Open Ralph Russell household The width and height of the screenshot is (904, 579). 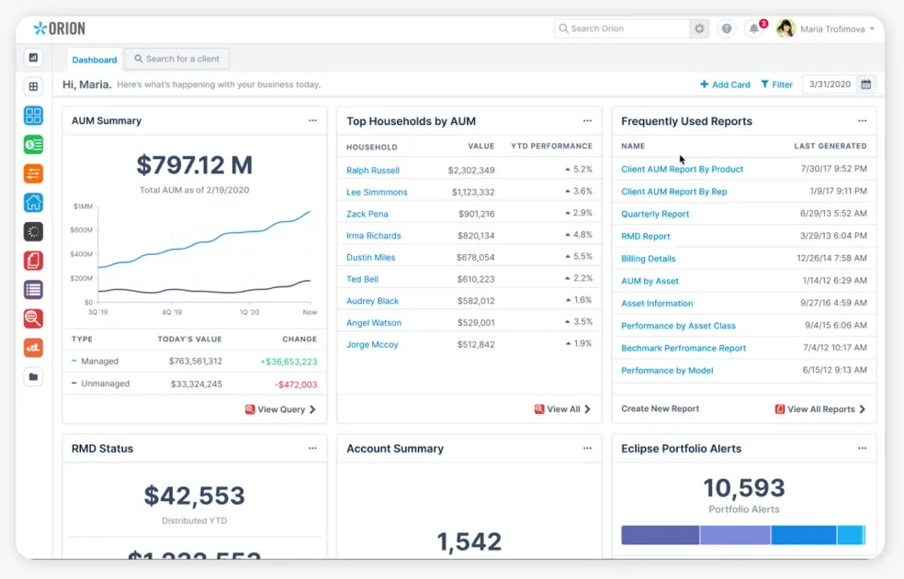tap(372, 170)
